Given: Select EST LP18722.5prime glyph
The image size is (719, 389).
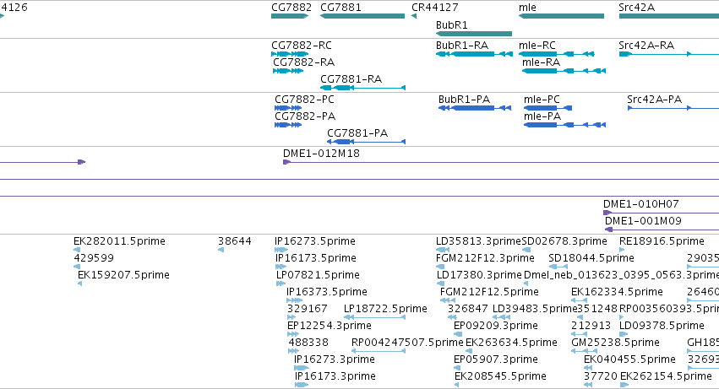Looking at the screenshot, I should [x=374, y=317].
